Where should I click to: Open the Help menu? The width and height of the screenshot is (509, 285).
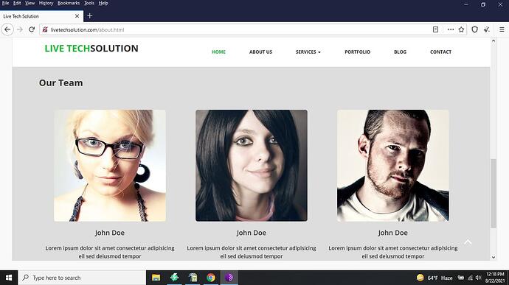103,3
